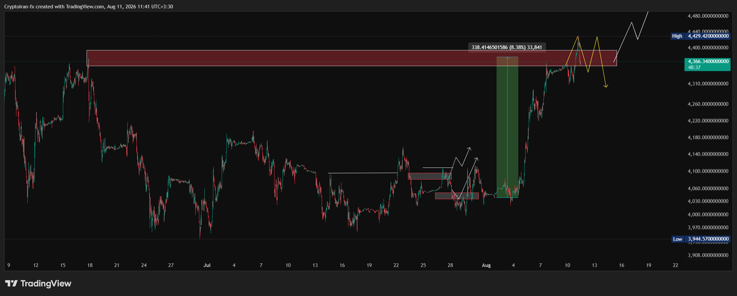Select the Low price label 3,944.57

701,239
